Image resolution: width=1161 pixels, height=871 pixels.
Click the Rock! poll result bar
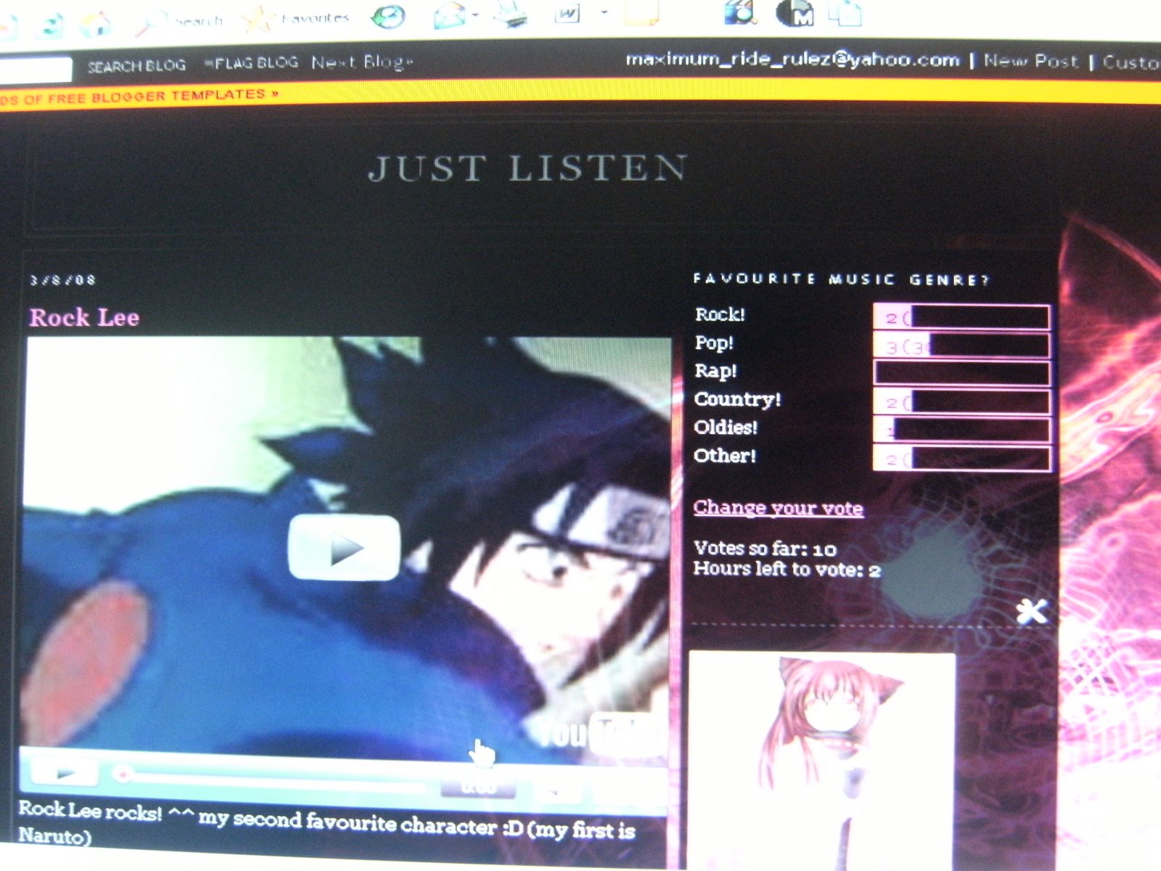pyautogui.click(x=961, y=317)
